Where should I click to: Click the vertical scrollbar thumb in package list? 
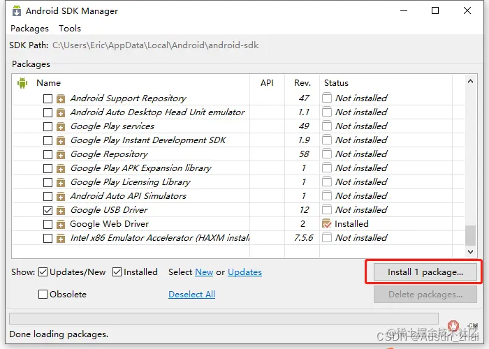[470, 236]
